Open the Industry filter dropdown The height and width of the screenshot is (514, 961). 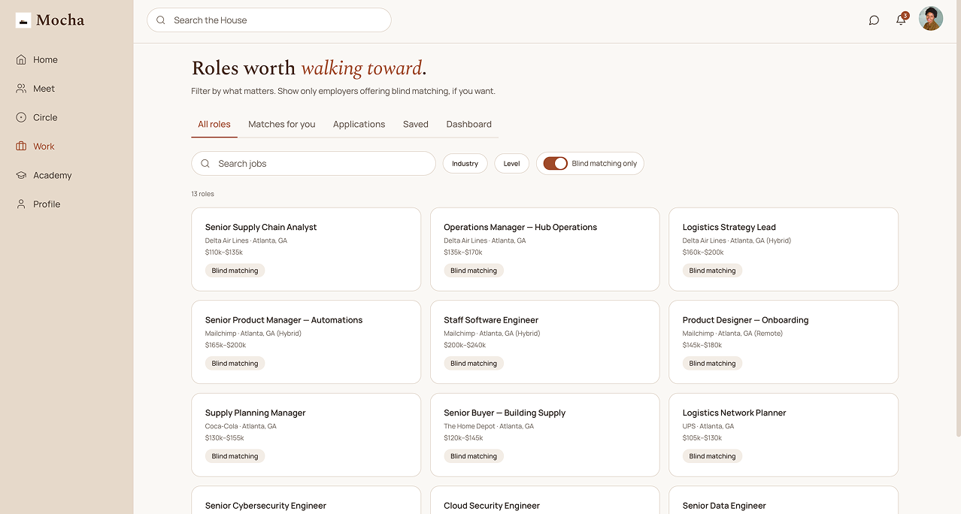pos(465,164)
